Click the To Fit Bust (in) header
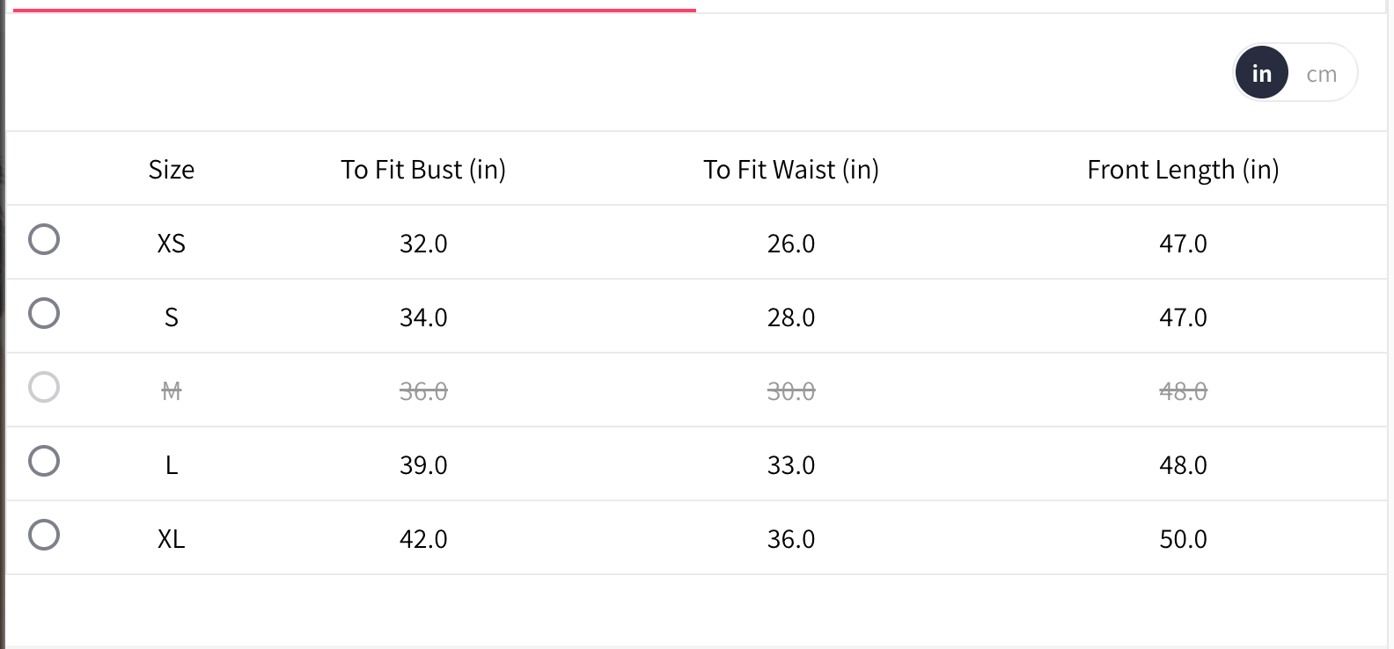 [x=423, y=169]
